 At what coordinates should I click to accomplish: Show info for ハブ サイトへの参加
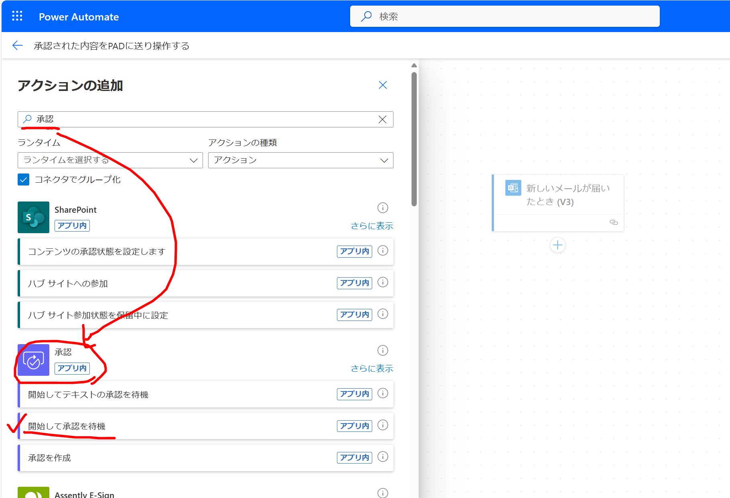(x=383, y=282)
